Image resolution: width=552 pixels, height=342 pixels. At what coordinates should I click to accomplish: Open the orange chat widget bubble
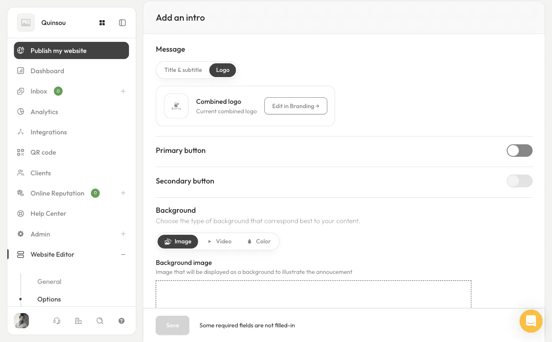coord(531,321)
